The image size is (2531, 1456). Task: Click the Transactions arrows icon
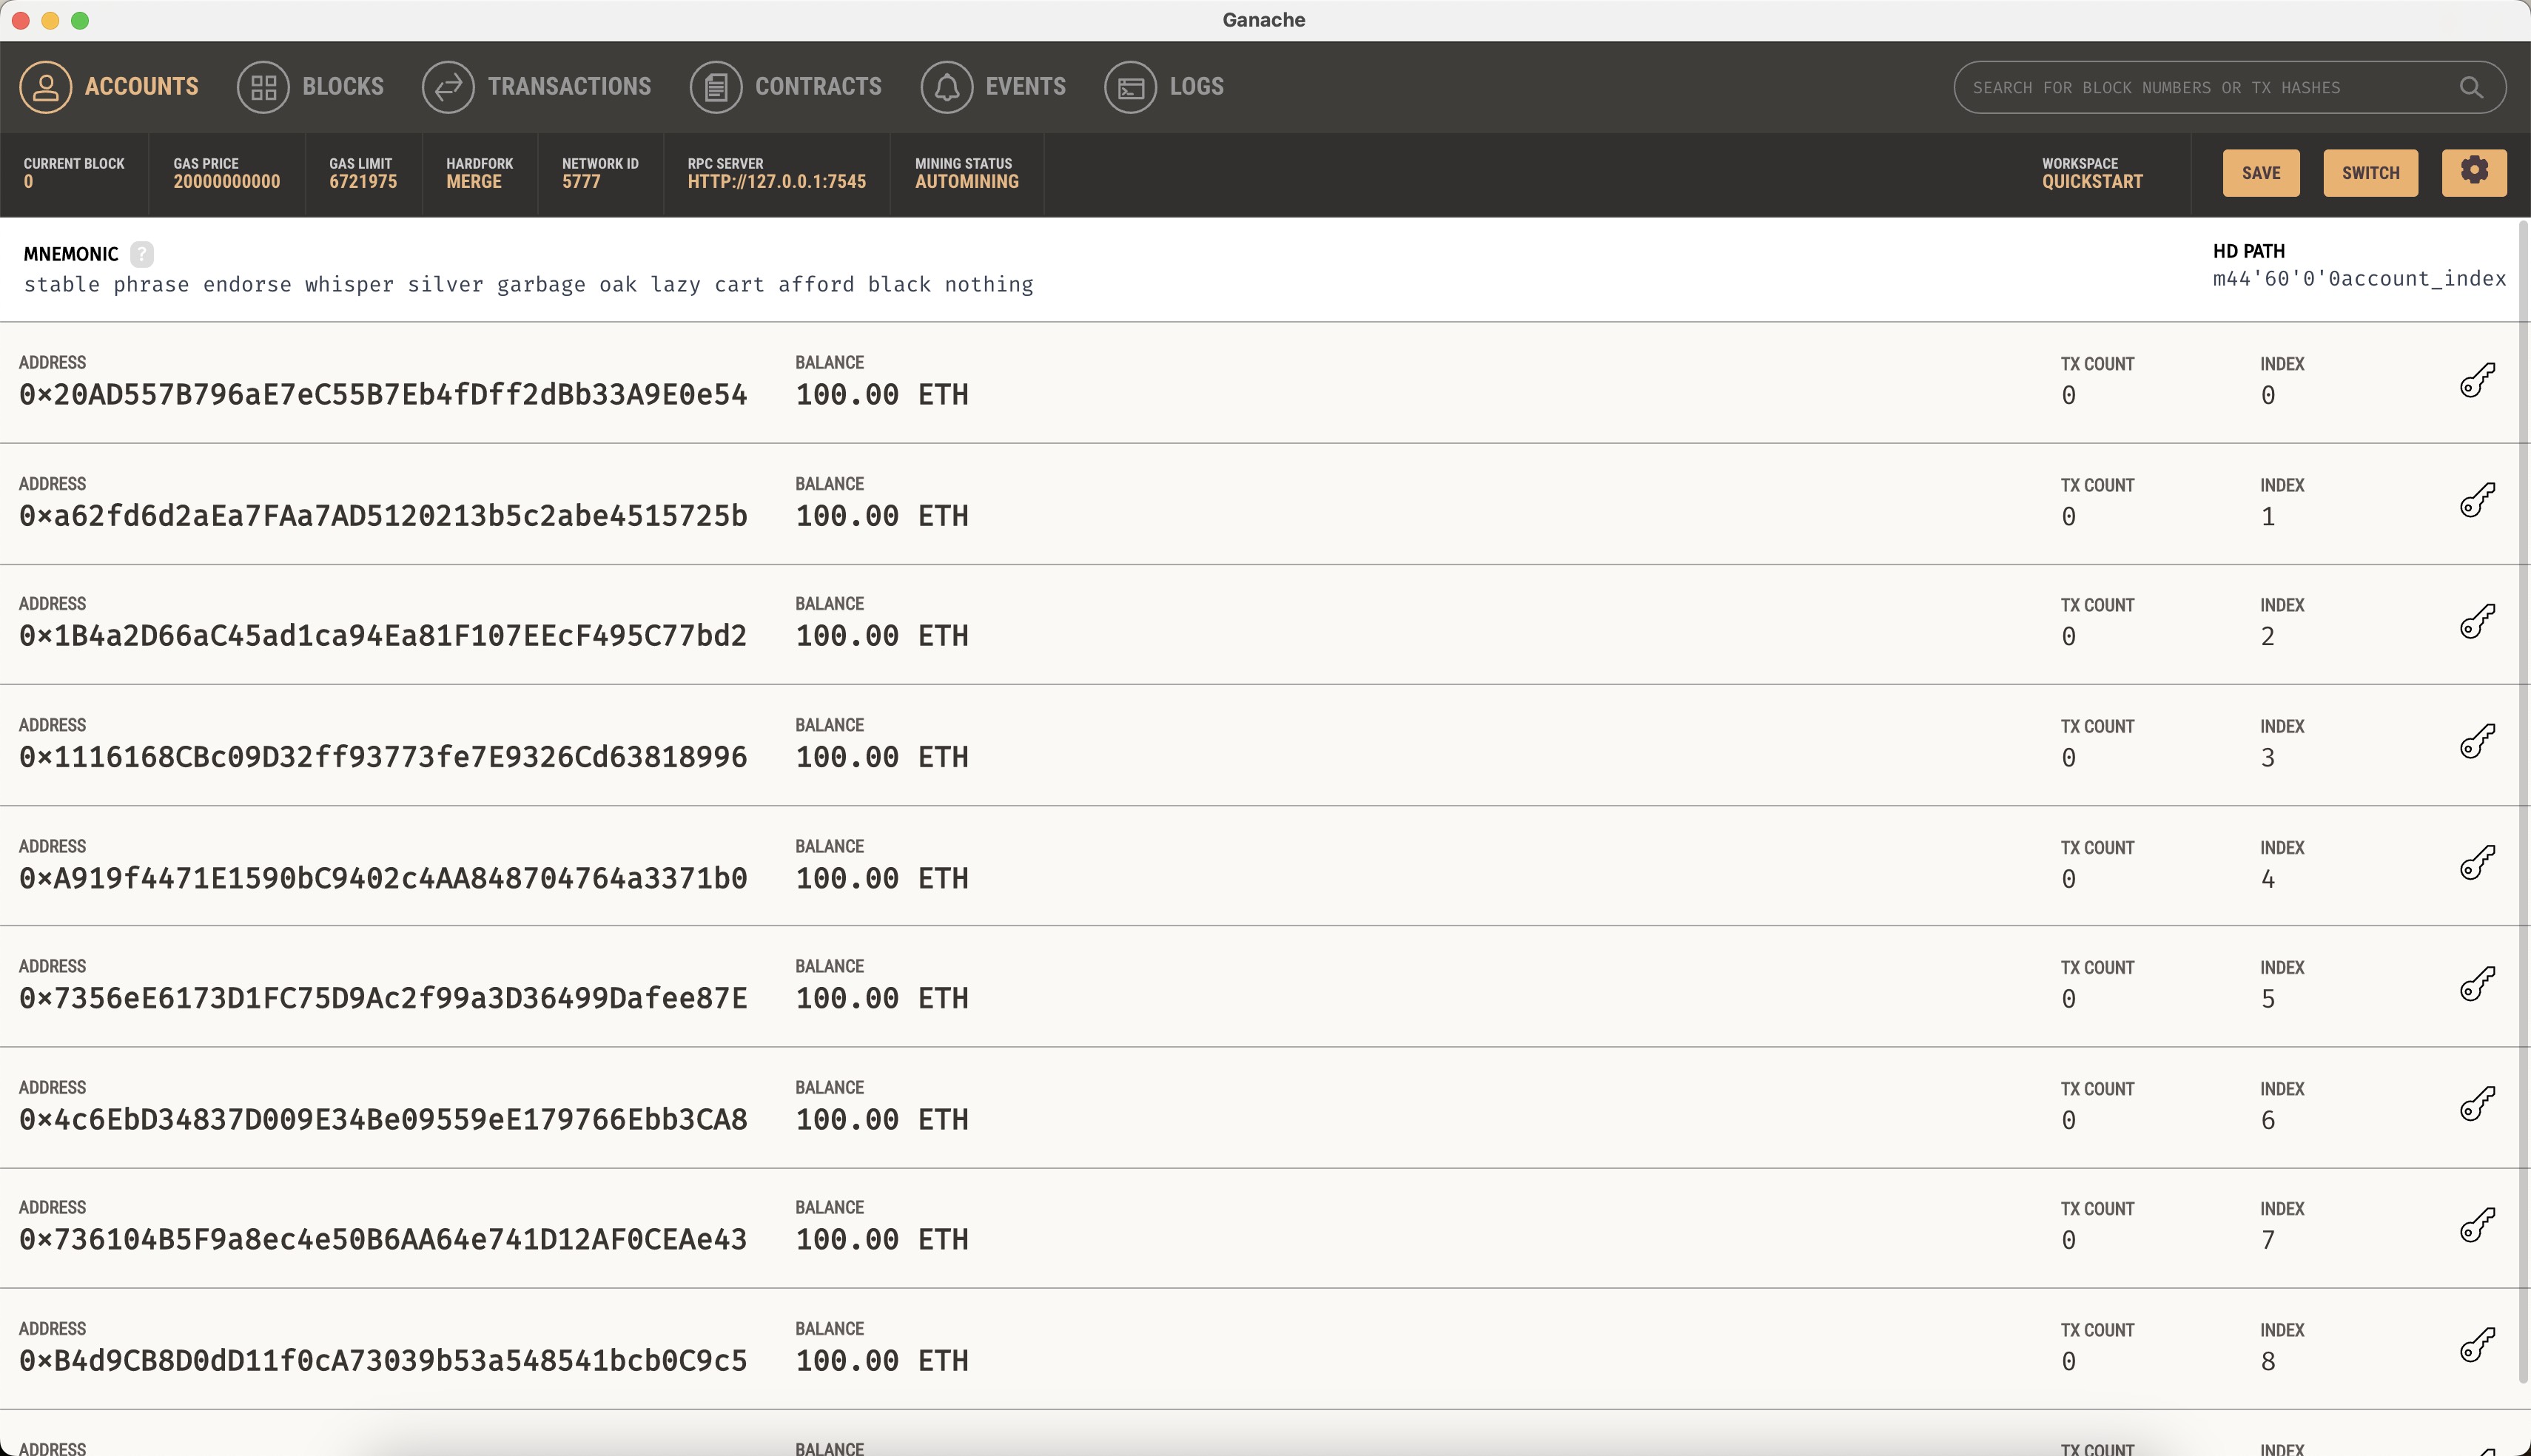[448, 87]
